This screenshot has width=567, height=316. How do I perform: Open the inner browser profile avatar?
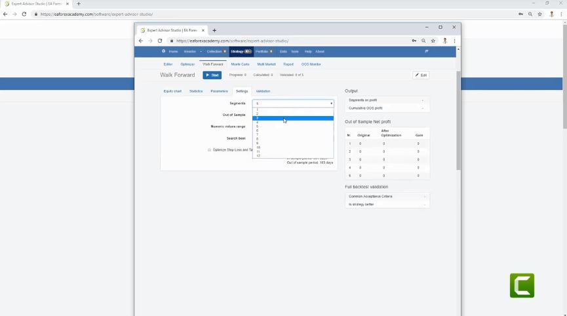444,41
